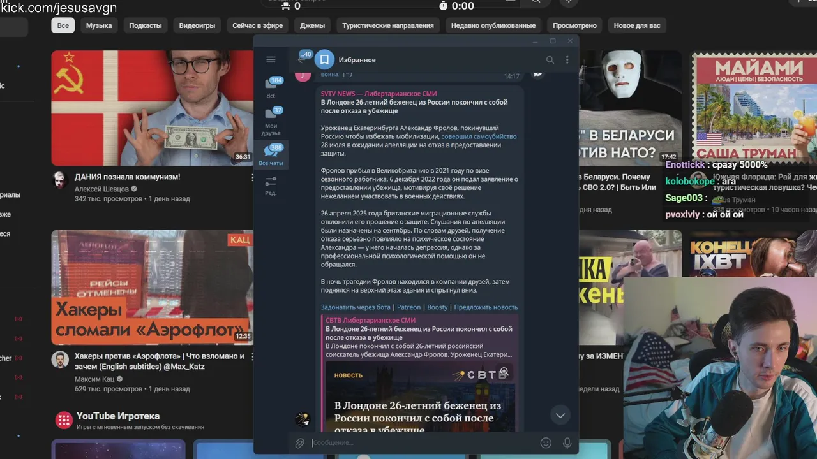Click the YouTube Игротека section heading
817x459 pixels.
118,416
